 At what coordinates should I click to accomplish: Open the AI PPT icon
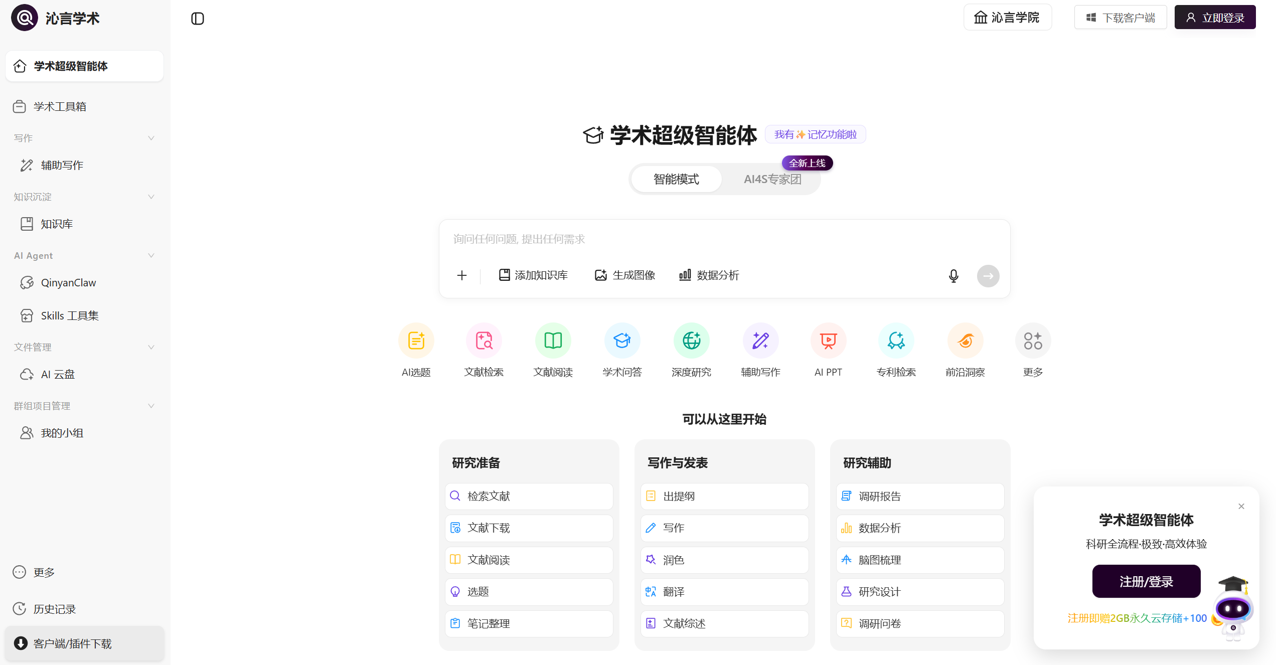coord(828,341)
